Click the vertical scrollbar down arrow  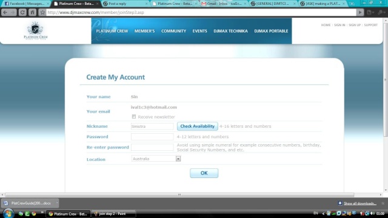point(386,190)
